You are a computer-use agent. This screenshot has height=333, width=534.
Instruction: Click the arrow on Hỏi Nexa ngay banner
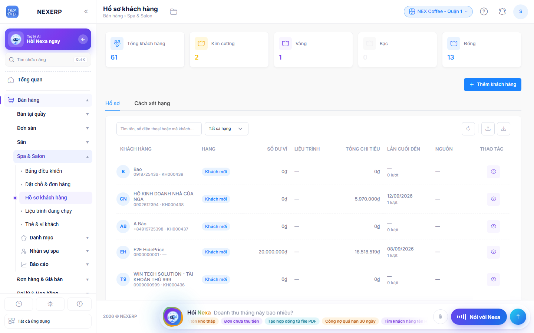83,39
